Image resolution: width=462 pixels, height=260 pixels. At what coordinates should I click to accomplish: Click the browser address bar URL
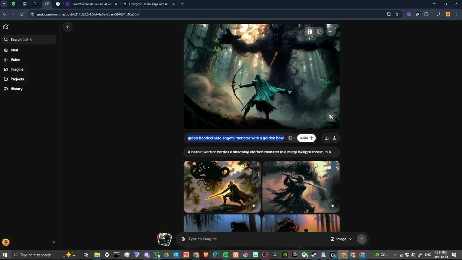click(88, 14)
